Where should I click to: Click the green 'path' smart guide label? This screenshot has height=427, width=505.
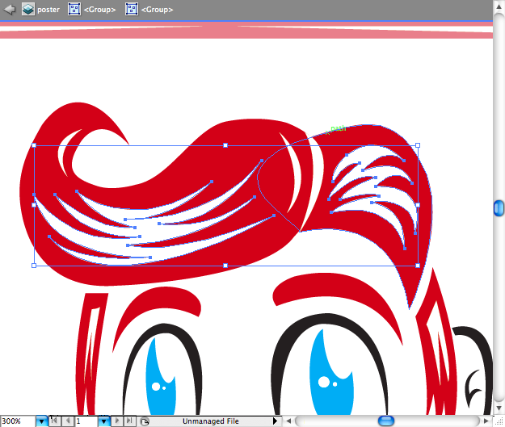(339, 128)
